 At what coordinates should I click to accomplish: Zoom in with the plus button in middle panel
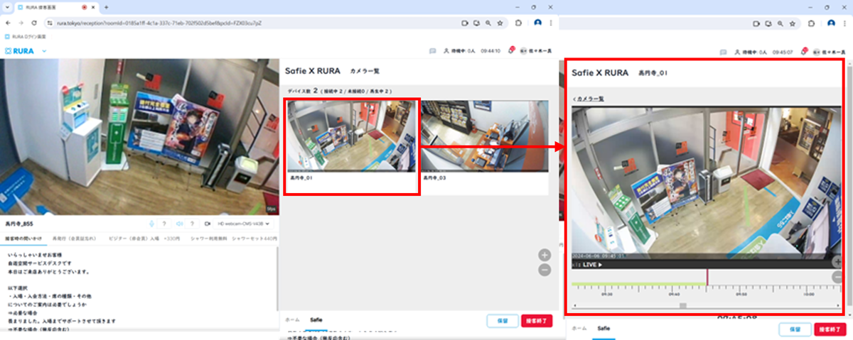click(x=544, y=255)
